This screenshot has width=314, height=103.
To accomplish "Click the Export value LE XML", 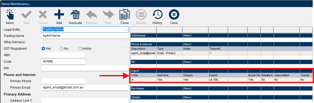I will [218, 80].
